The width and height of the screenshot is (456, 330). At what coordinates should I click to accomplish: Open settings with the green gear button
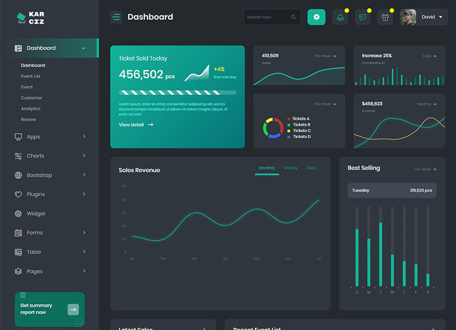tap(316, 17)
